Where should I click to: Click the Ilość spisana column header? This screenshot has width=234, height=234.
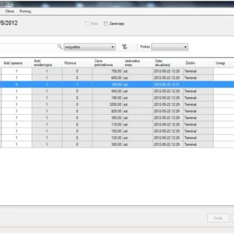point(17,63)
